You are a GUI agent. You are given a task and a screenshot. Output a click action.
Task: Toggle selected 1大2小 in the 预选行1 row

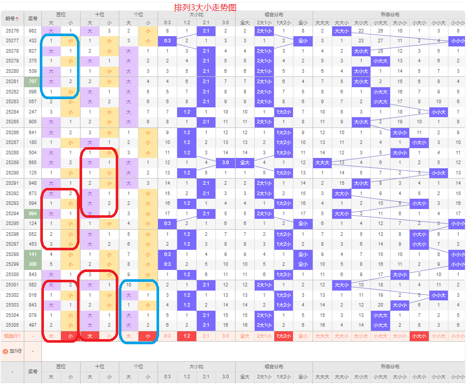tap(284, 336)
